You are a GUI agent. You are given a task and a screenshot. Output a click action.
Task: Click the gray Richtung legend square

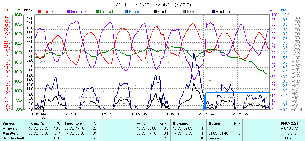(x=184, y=12)
